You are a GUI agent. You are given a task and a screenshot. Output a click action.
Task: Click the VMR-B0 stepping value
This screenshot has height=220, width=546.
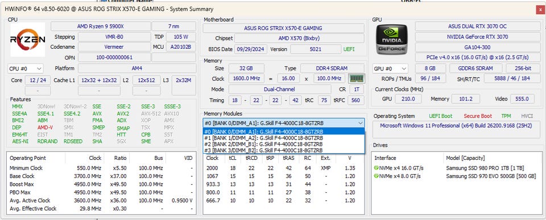click(114, 37)
